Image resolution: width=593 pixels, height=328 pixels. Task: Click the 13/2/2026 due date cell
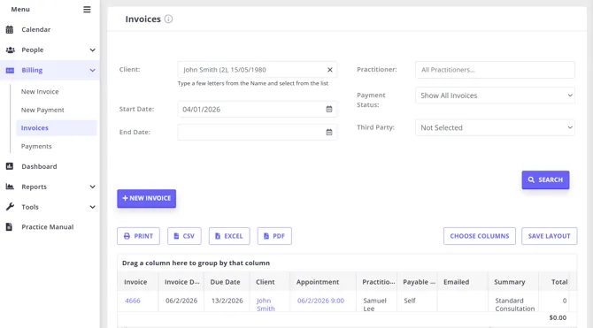coord(227,301)
